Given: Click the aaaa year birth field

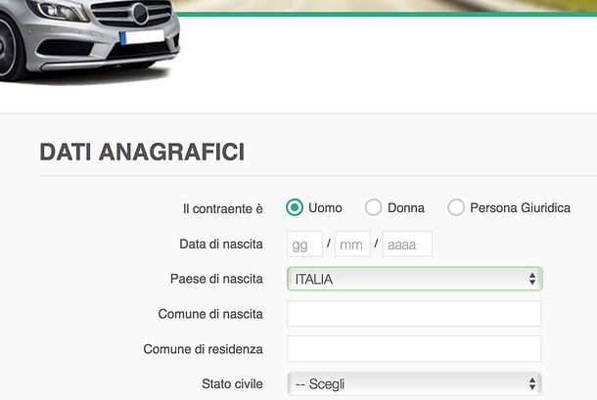Looking at the screenshot, I should pyautogui.click(x=407, y=244).
